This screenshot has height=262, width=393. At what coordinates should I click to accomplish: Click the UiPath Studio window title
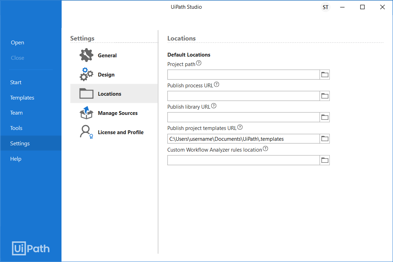click(x=186, y=7)
